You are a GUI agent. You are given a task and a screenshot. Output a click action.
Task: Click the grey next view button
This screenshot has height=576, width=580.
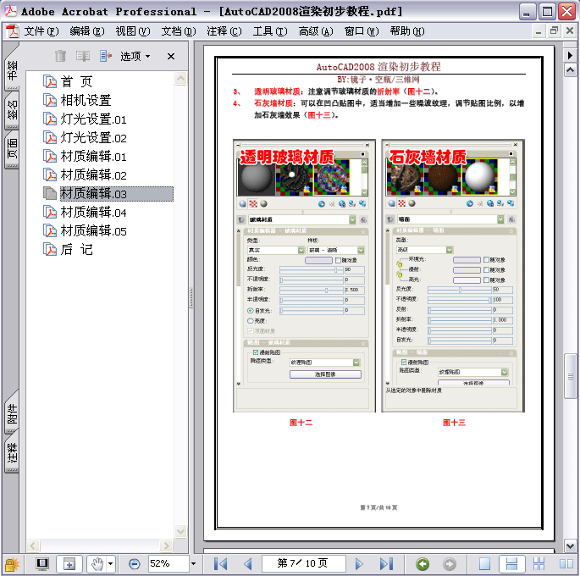(x=450, y=564)
